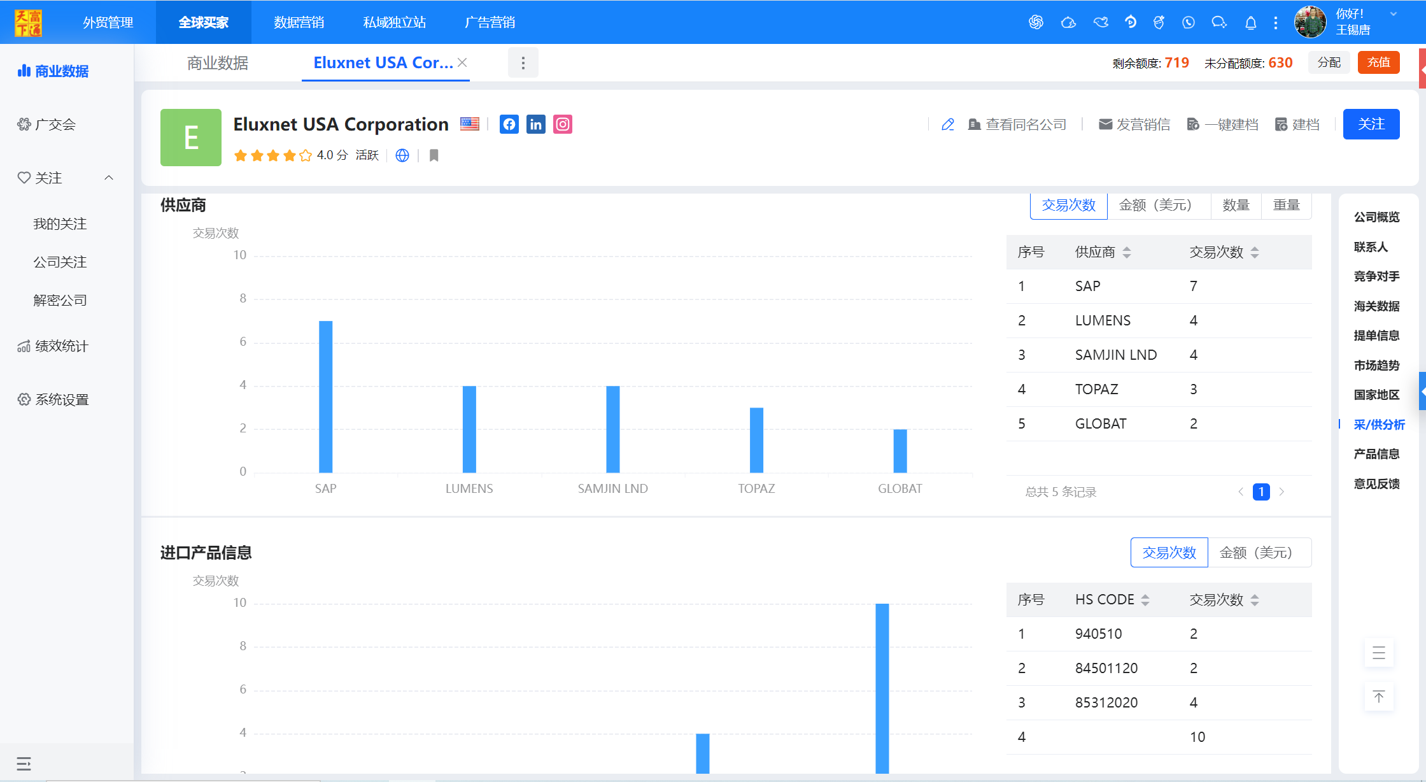Open the notification bell

coord(1250,23)
